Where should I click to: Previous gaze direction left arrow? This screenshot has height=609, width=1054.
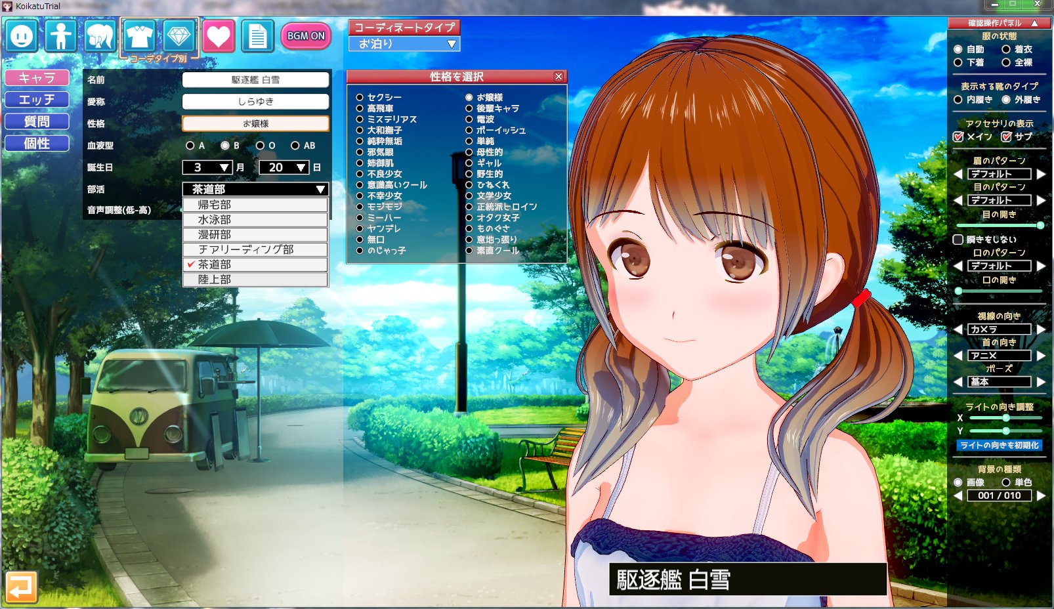[958, 329]
